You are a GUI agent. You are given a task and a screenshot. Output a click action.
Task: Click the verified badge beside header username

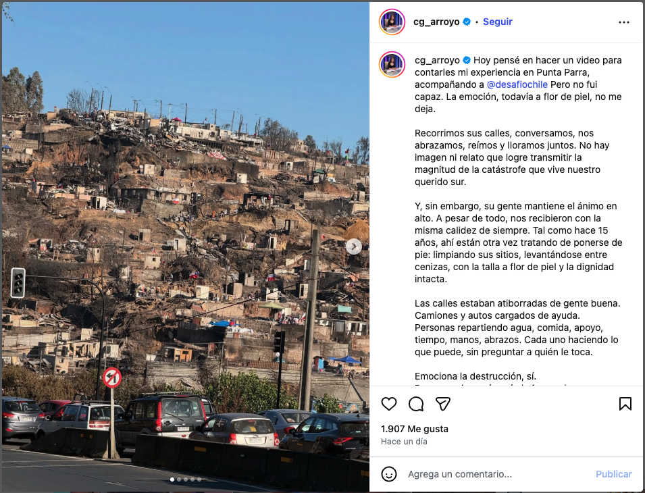click(467, 22)
